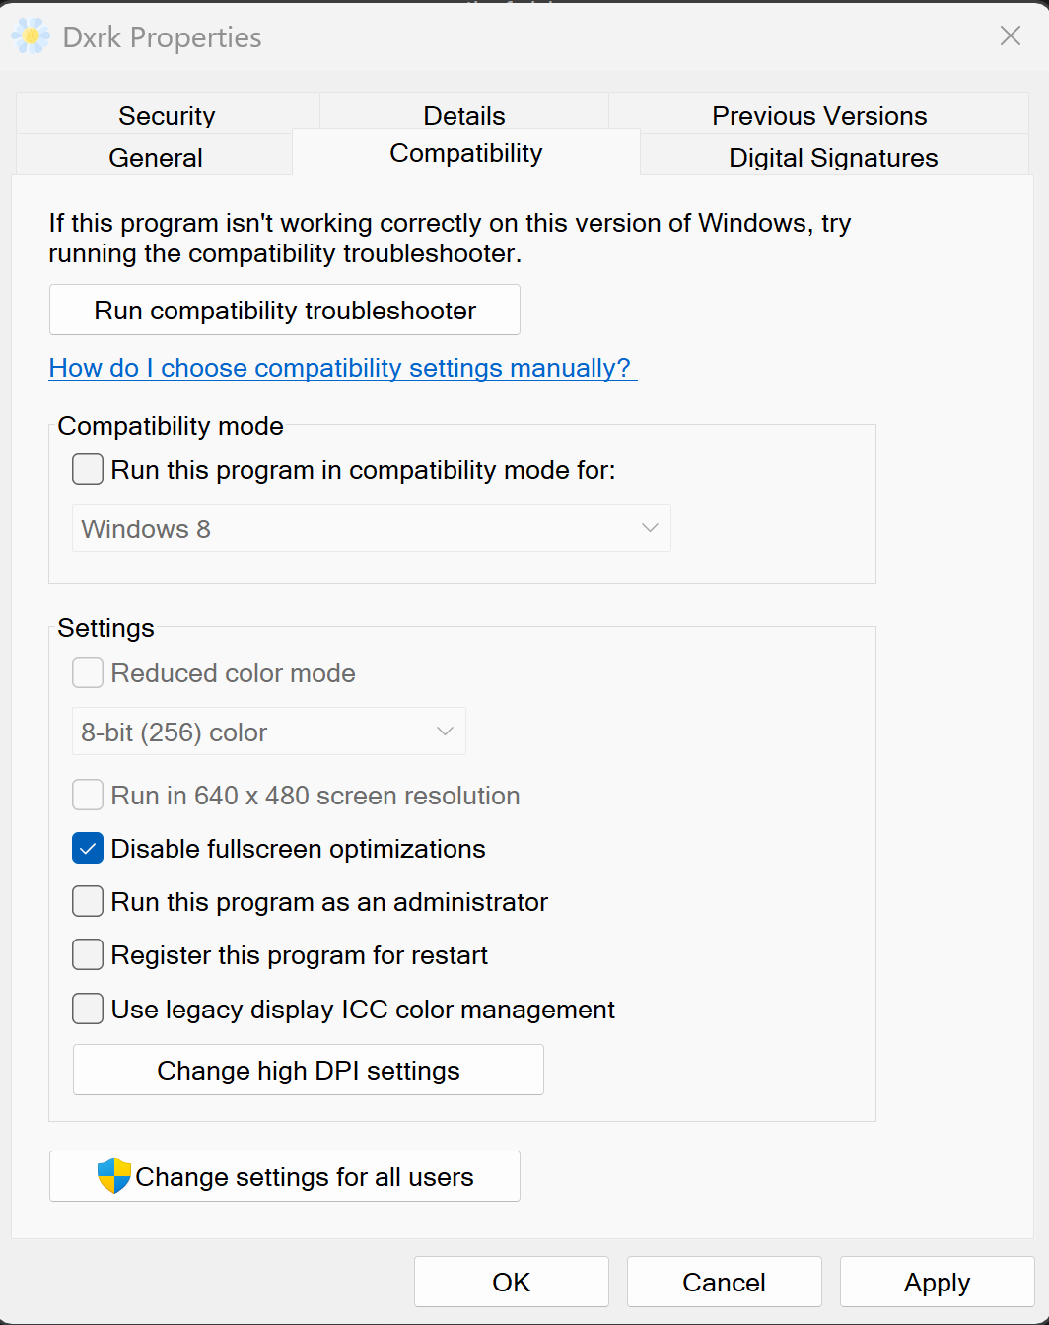Open the Digital Signatures tab

click(833, 157)
